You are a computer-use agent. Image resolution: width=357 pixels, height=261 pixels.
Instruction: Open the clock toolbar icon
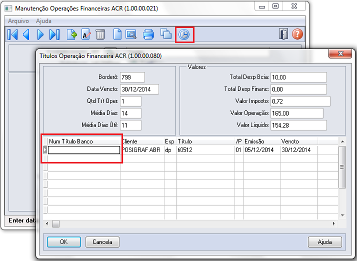tap(184, 34)
